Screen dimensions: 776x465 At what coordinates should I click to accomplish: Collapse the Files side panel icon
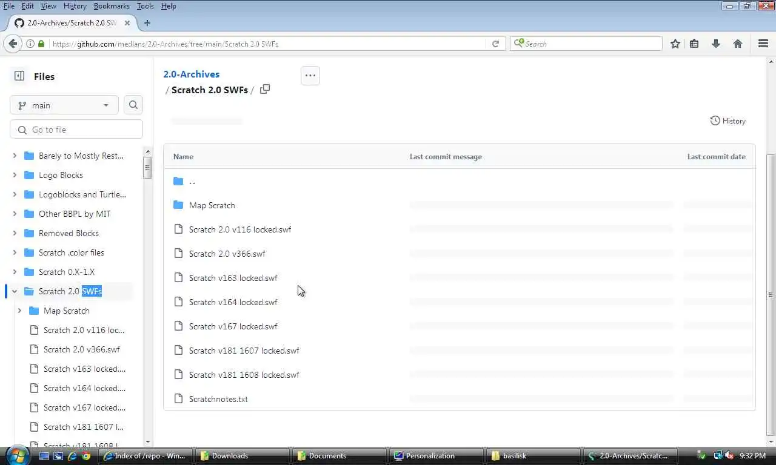[19, 76]
